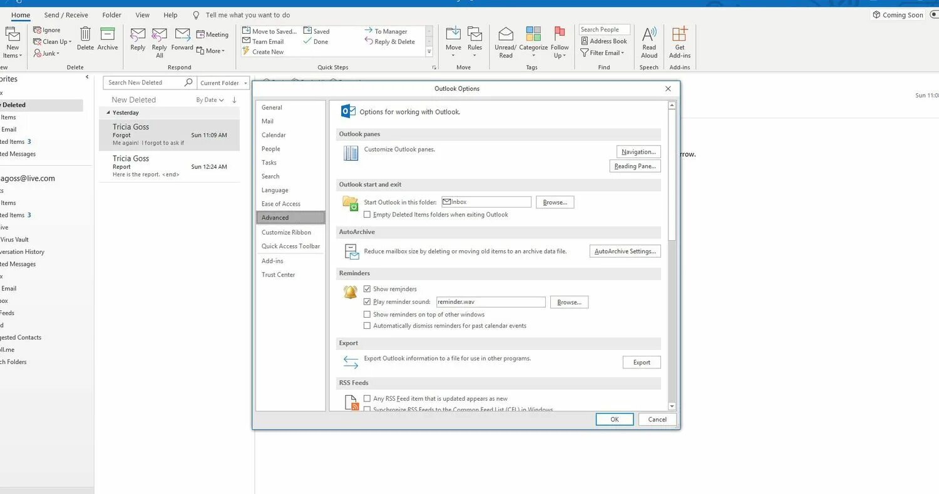Viewport: 939px width, 494px height.
Task: Enable automatically dismiss reminders for past events
Action: pyautogui.click(x=367, y=326)
